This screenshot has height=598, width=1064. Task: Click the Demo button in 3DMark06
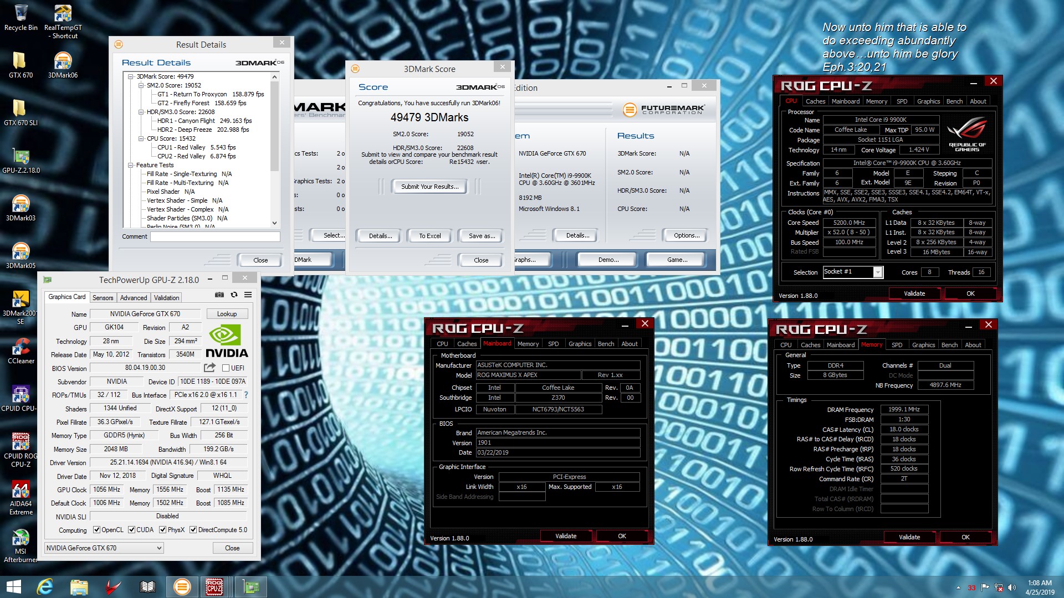608,260
